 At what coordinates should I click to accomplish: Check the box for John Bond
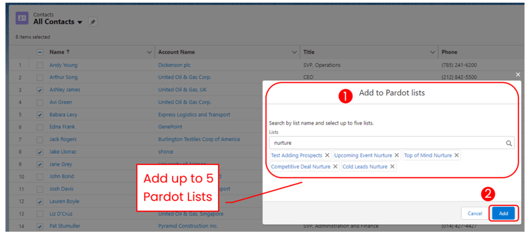coord(40,176)
